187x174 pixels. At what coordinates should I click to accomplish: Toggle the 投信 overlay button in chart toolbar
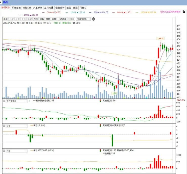(17, 19)
